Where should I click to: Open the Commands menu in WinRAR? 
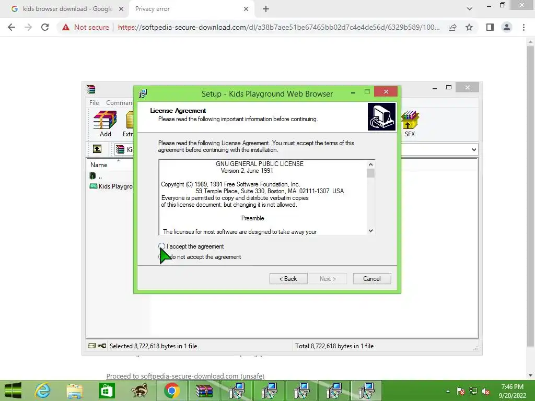point(120,103)
